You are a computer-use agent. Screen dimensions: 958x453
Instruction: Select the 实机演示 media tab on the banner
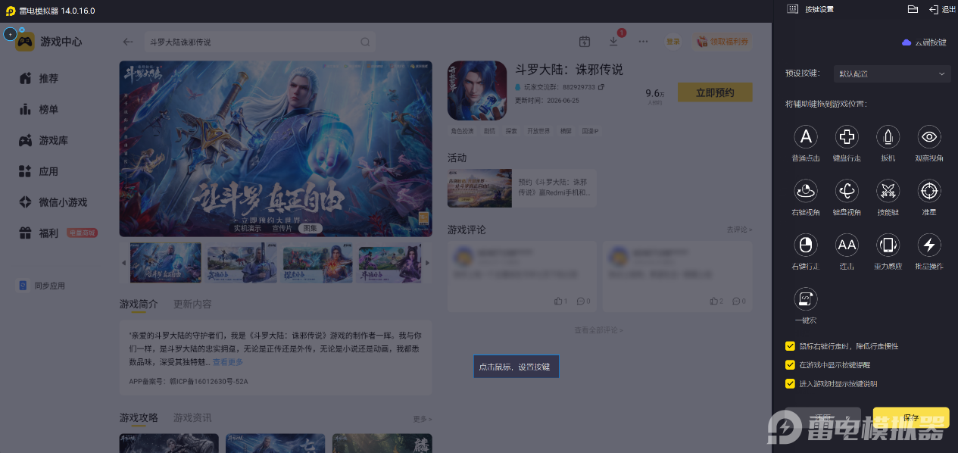click(x=248, y=228)
